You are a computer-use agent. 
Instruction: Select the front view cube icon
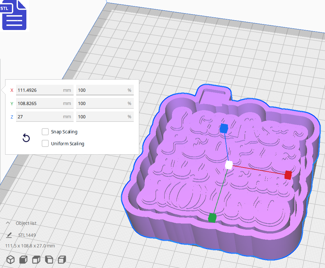coord(23,259)
